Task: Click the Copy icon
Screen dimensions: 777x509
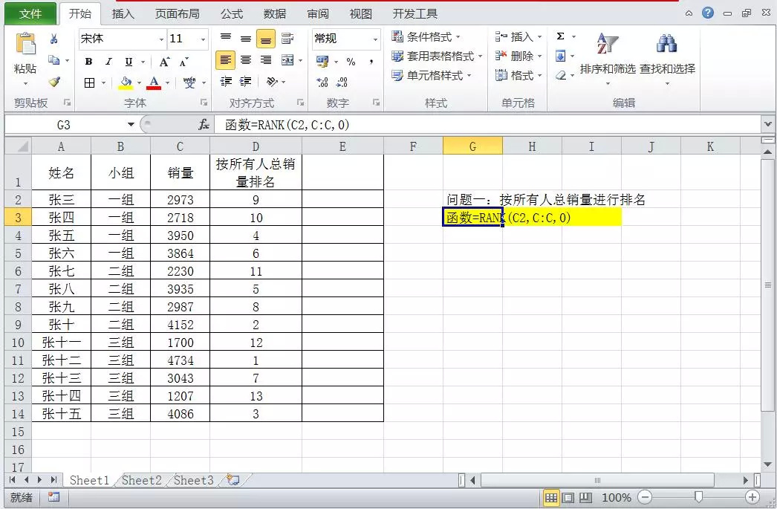Action: click(x=54, y=60)
